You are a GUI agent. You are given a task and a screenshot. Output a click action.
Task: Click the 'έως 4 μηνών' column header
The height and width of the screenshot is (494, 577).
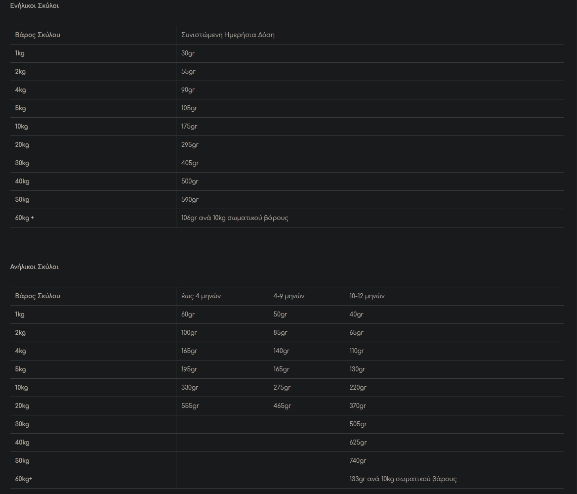pyautogui.click(x=201, y=296)
